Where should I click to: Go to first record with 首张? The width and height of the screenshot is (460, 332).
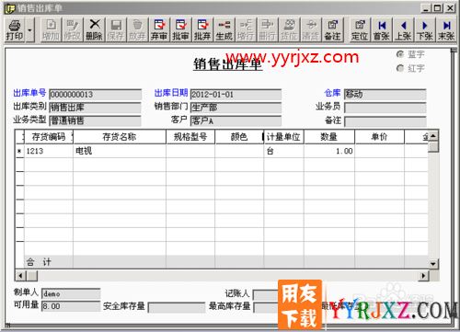coord(382,29)
